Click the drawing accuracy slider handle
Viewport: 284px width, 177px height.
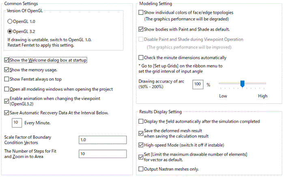click(x=242, y=84)
